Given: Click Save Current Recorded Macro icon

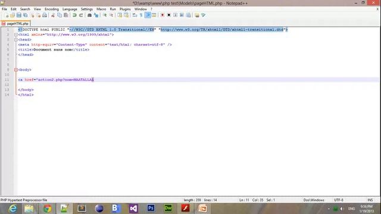Looking at the screenshot, I should coord(188,15).
